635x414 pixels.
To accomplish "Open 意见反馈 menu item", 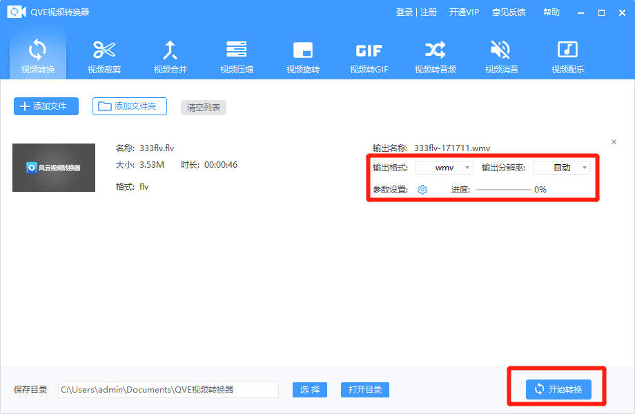I will [x=509, y=12].
